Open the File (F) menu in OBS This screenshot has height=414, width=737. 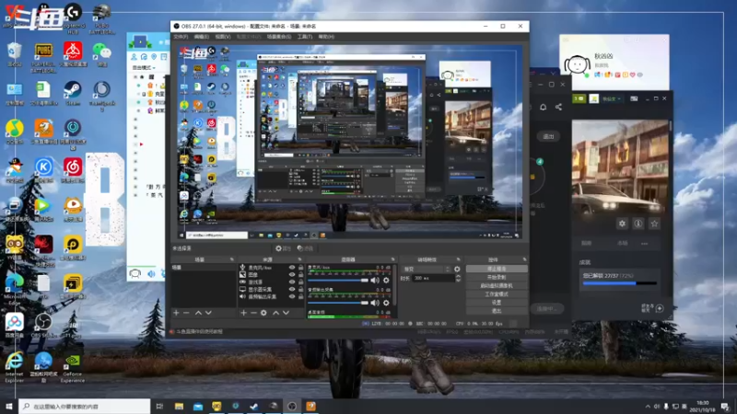pyautogui.click(x=181, y=37)
